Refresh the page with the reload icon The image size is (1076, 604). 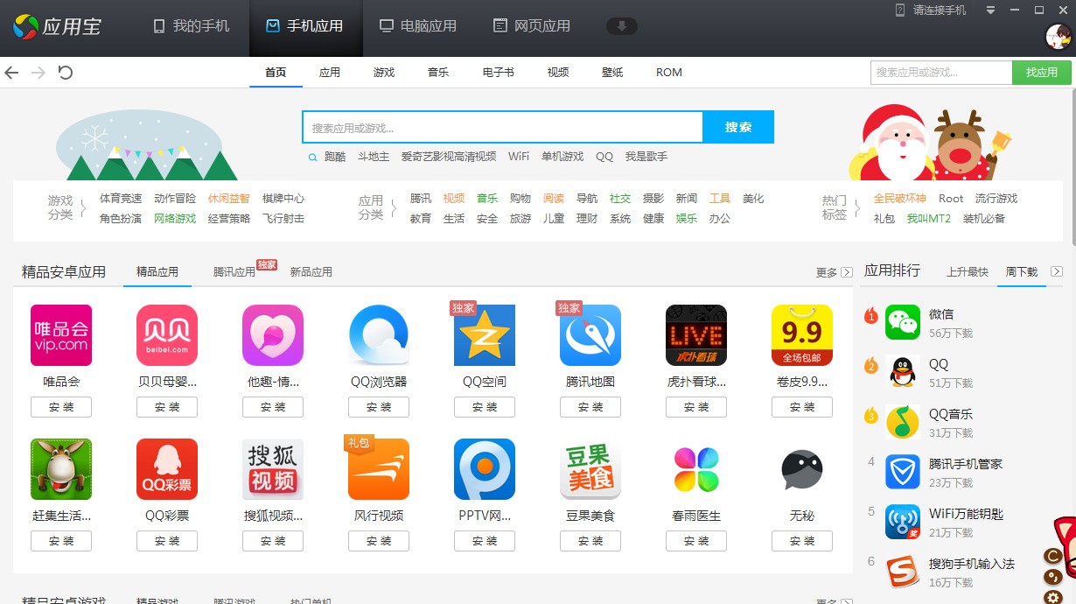point(65,73)
